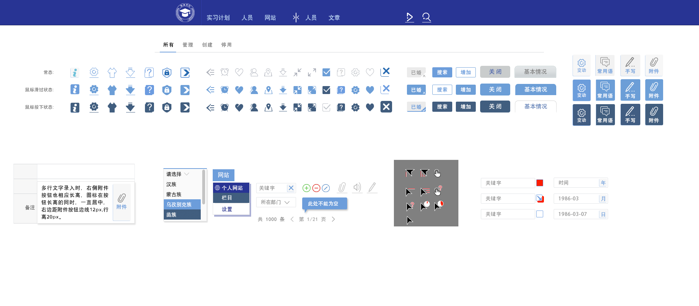Open the 所在部门 dropdown
699x306 pixels.
coord(276,202)
